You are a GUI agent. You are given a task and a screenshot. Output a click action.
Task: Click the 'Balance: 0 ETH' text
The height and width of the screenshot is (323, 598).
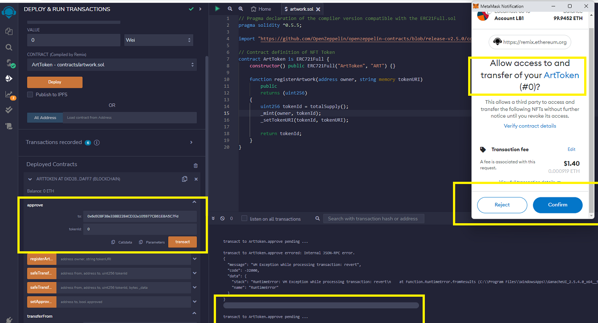[x=40, y=191]
